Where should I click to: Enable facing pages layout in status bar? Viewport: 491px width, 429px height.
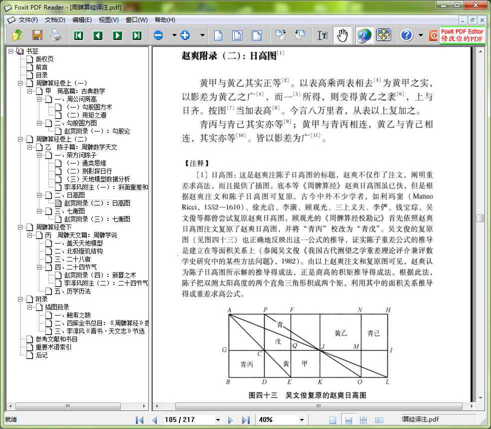(379, 420)
